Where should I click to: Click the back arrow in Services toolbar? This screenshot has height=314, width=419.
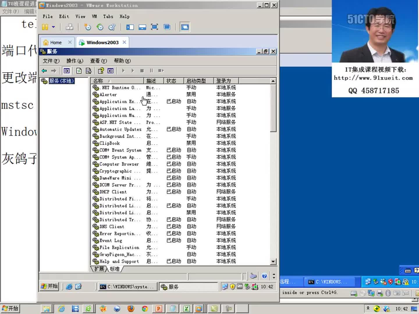(44, 71)
